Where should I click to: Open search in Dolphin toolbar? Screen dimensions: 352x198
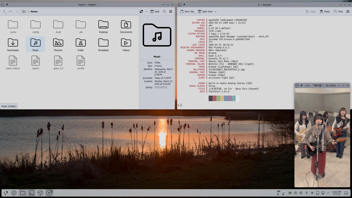pyautogui.click(x=164, y=12)
